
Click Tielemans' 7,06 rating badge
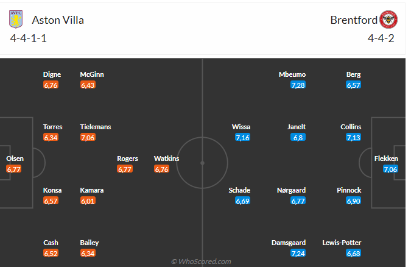coord(88,138)
